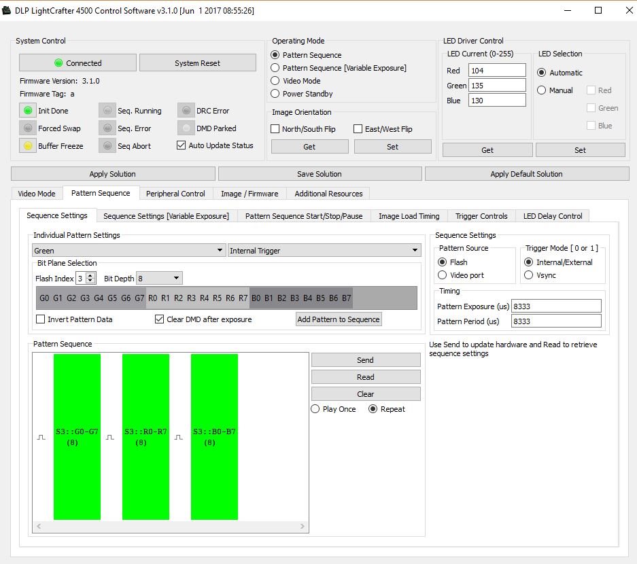Click Set under LED Driver Control
637x564 pixels.
pos(580,149)
